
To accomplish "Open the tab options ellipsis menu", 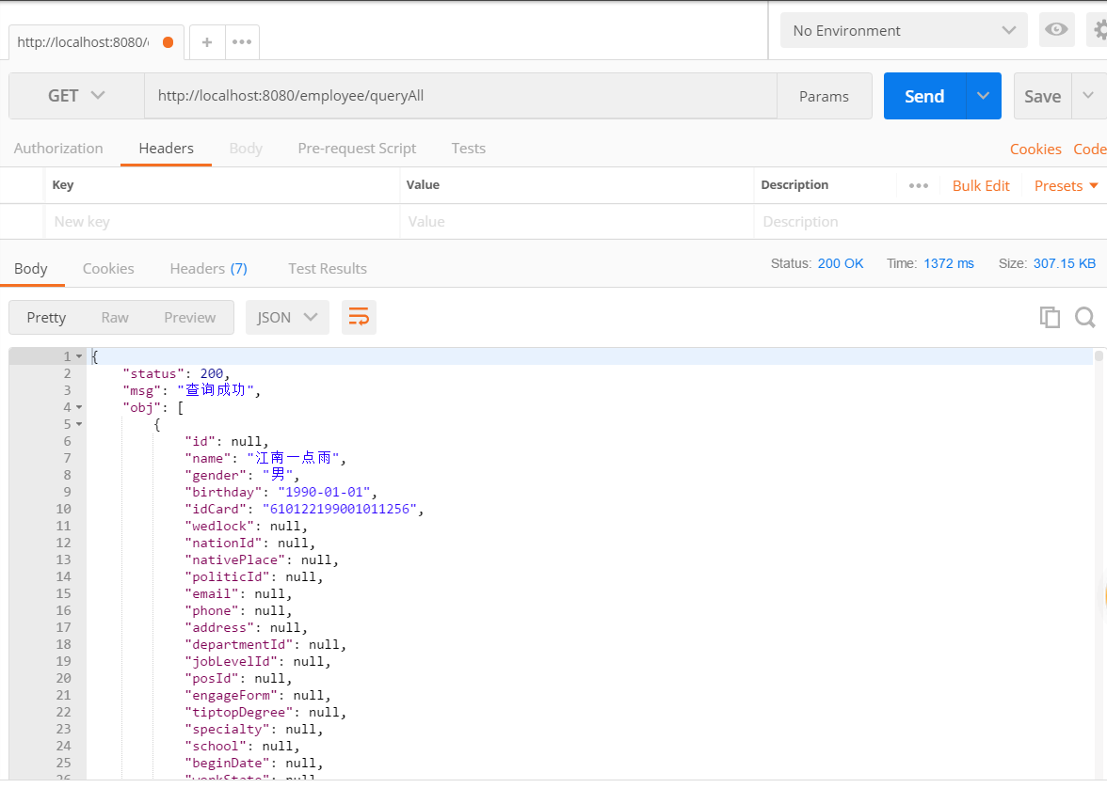I will click(x=242, y=42).
